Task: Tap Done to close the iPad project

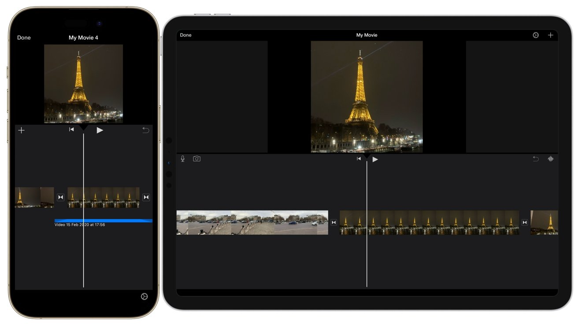Action: tap(185, 35)
